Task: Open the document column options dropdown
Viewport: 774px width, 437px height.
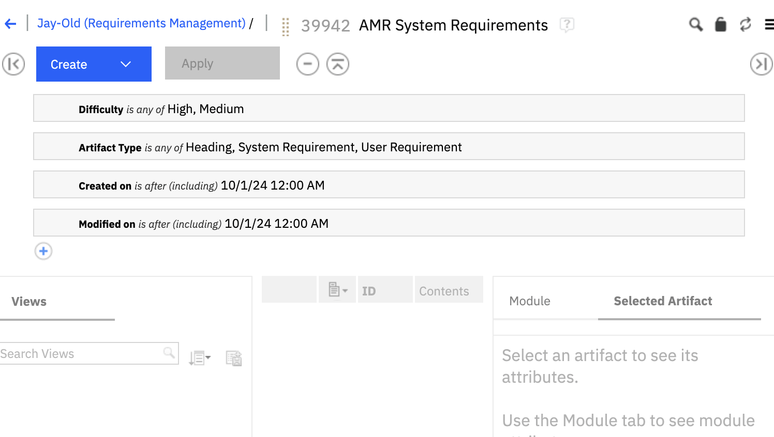Action: pyautogui.click(x=337, y=289)
